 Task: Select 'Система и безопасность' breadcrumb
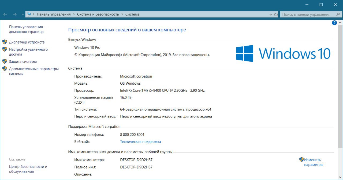click(98, 14)
